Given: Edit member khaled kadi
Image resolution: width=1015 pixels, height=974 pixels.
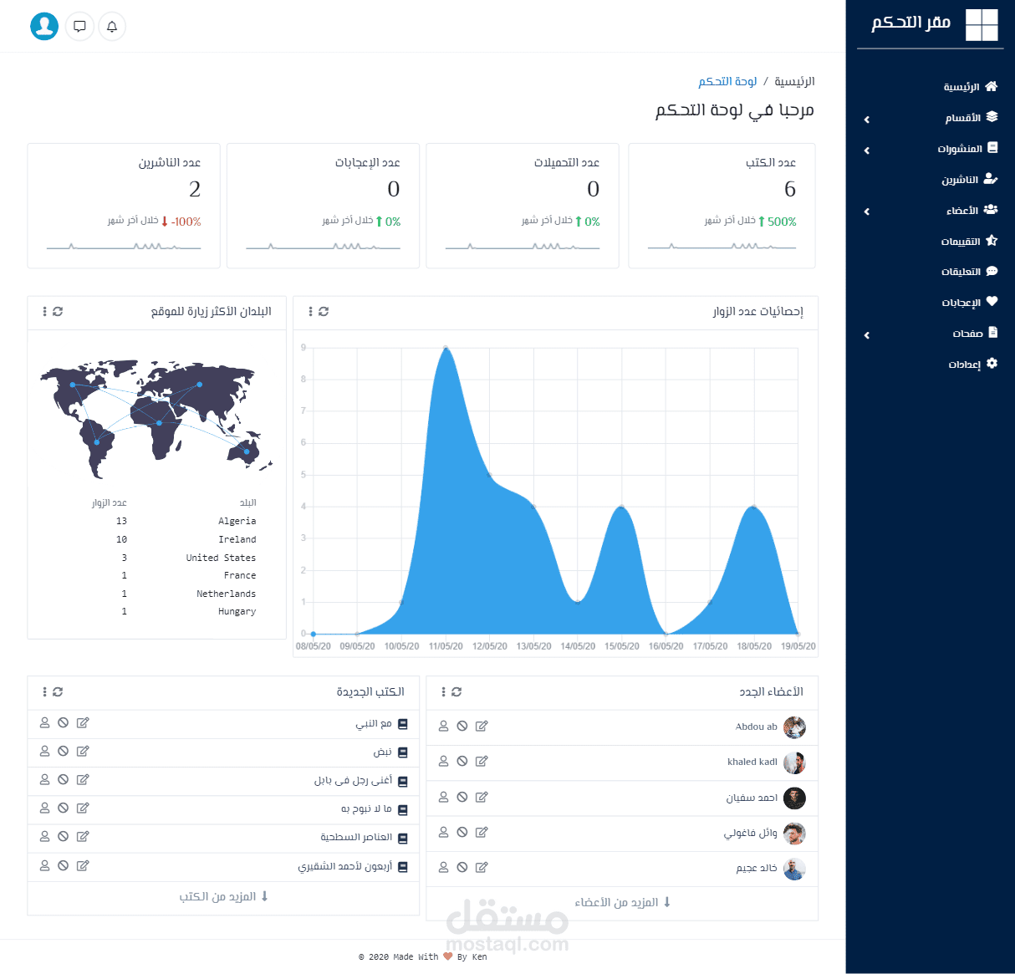Looking at the screenshot, I should [x=482, y=762].
